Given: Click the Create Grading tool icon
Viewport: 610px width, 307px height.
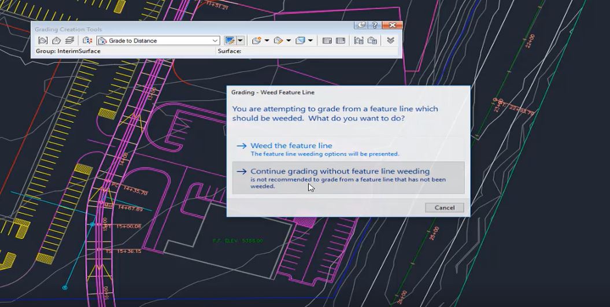Looking at the screenshot, I should coord(230,40).
